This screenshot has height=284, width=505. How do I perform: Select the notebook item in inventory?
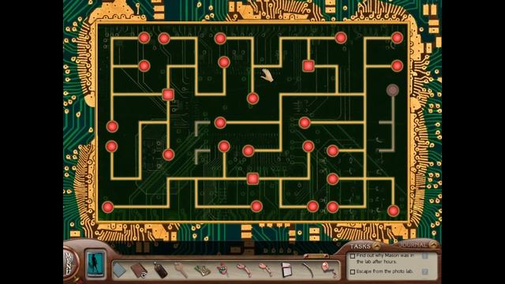[286, 270]
